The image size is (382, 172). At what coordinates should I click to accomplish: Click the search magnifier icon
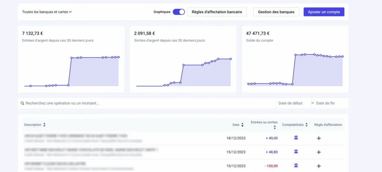pos(22,103)
